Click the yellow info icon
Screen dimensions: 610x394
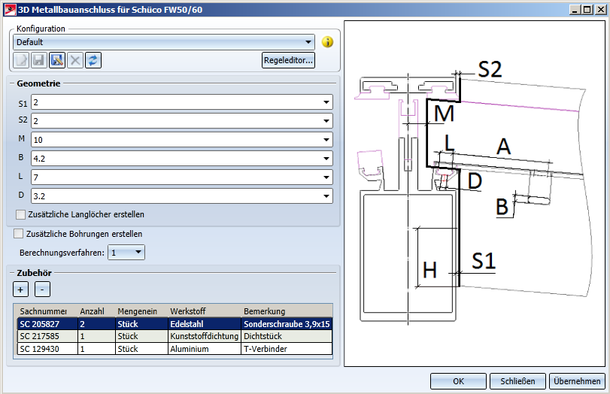[327, 43]
